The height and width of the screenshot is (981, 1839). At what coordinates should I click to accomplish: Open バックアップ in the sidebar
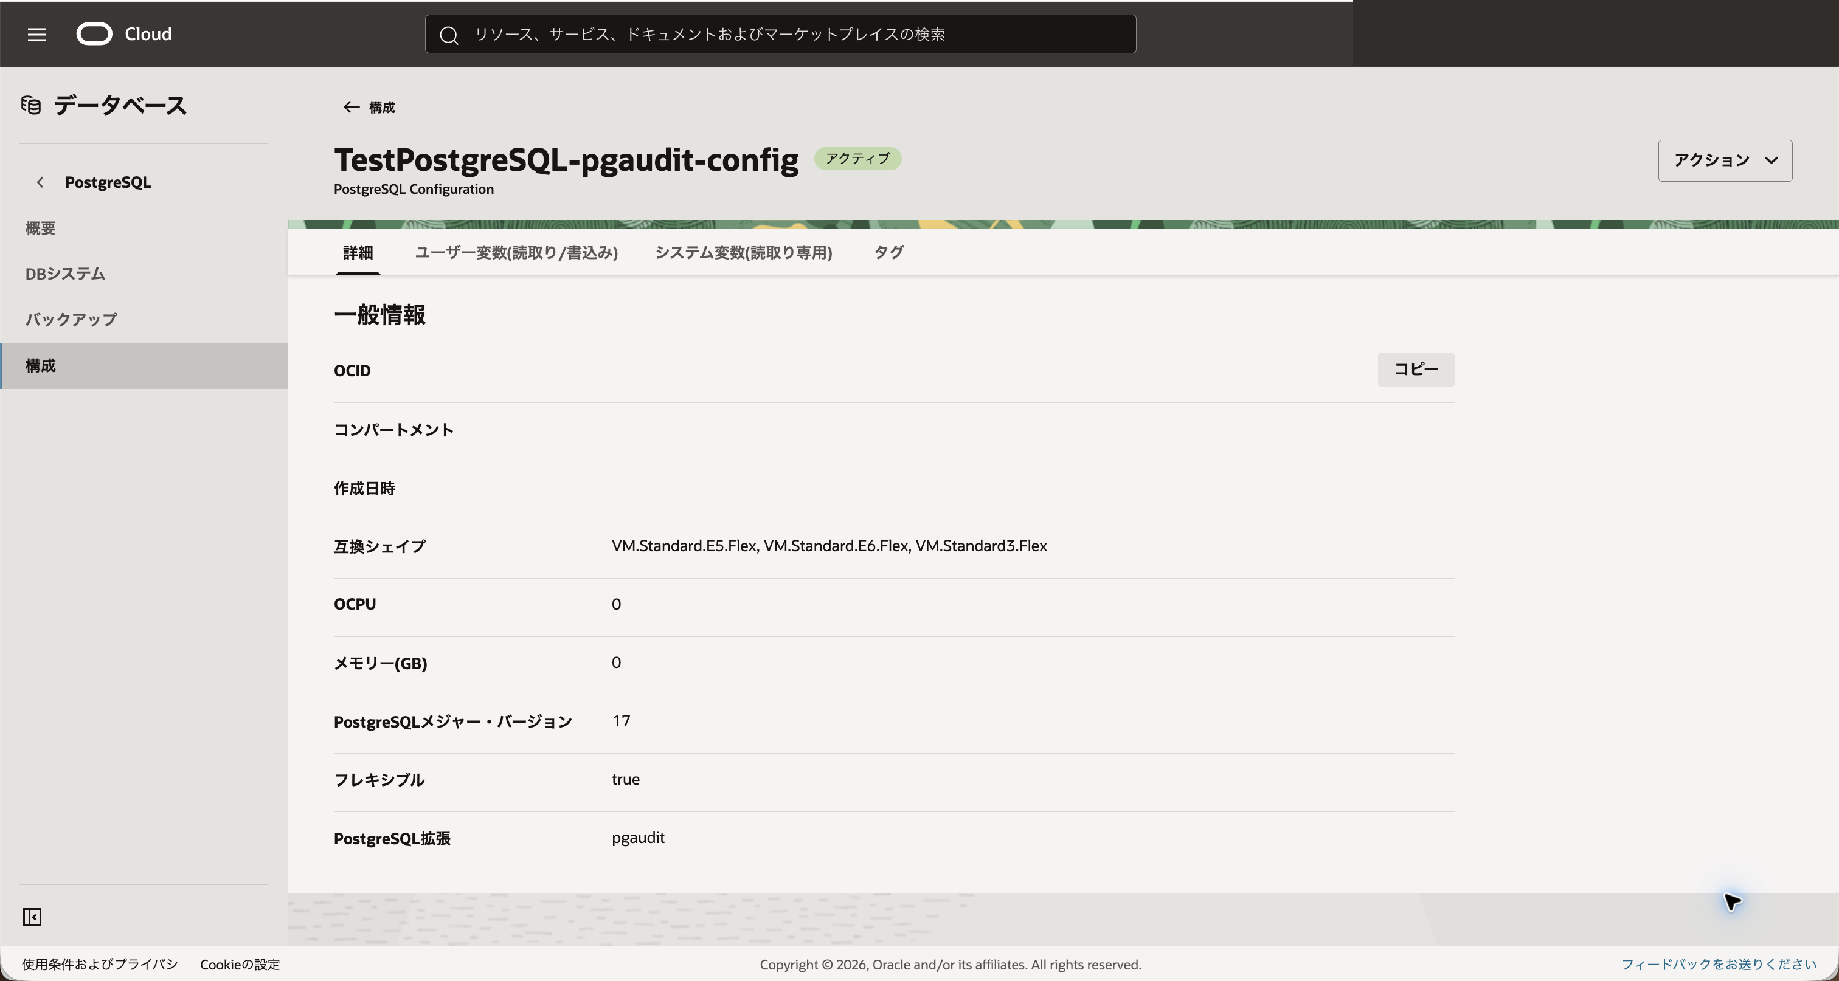[144, 320]
